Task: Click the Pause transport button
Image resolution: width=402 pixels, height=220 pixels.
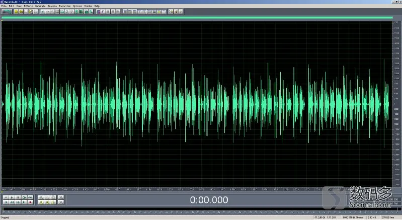Action: coord(18,197)
